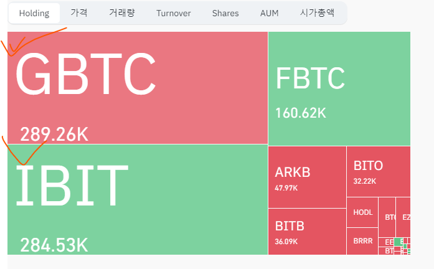
Task: Select the BRRR tile
Action: (x=362, y=241)
